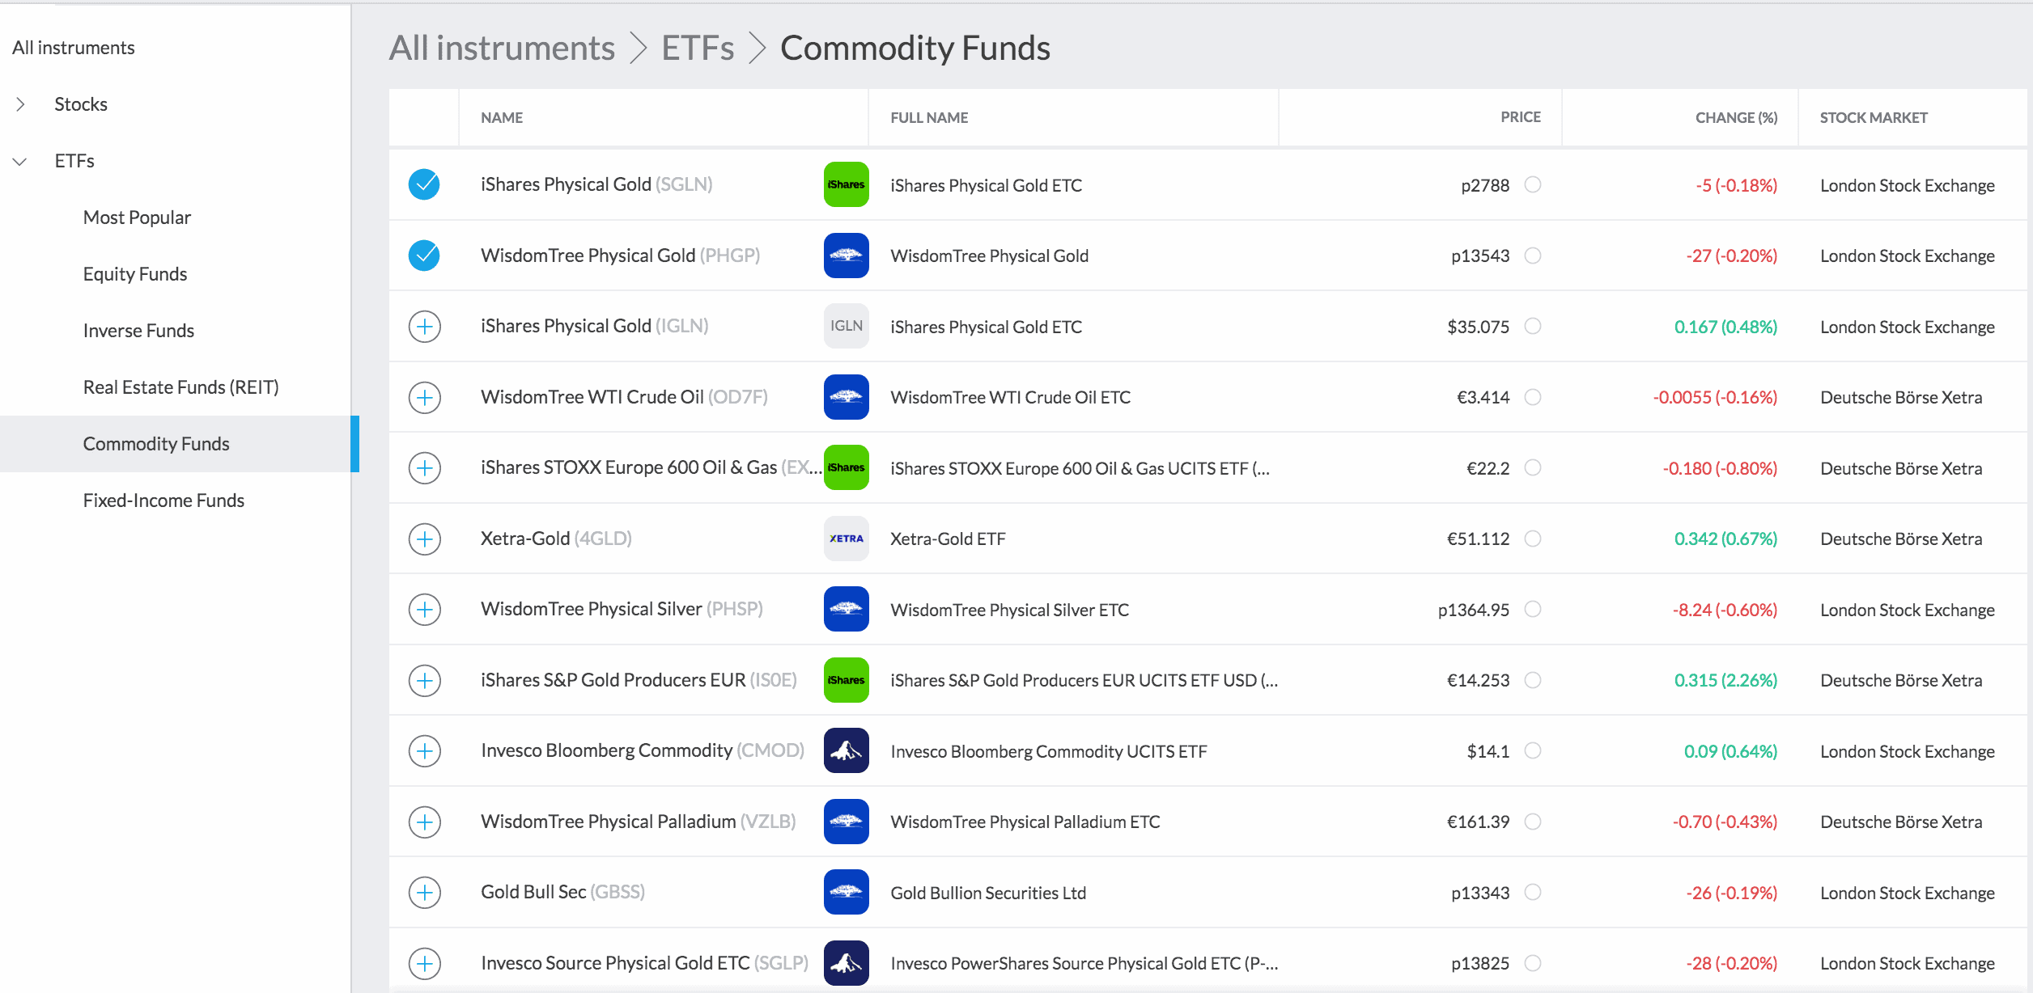Sort by STOCK MARKET column header
This screenshot has width=2033, height=993.
tap(1874, 117)
